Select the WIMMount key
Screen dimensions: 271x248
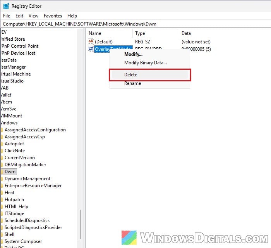point(11,116)
